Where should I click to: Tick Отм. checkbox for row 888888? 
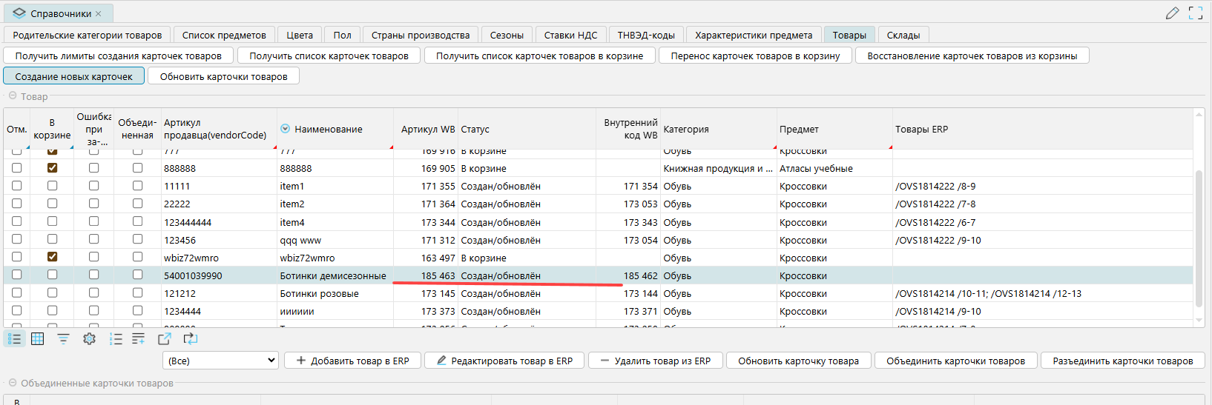click(x=16, y=168)
